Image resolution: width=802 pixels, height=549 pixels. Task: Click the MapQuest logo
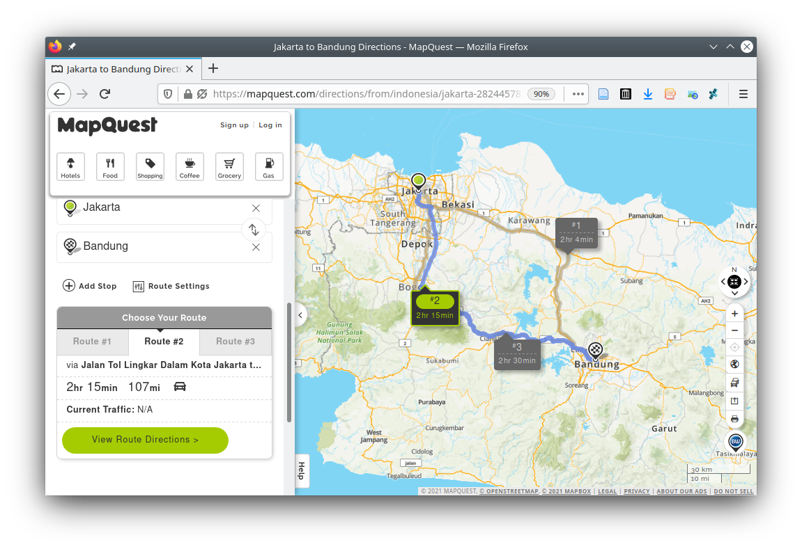click(107, 125)
